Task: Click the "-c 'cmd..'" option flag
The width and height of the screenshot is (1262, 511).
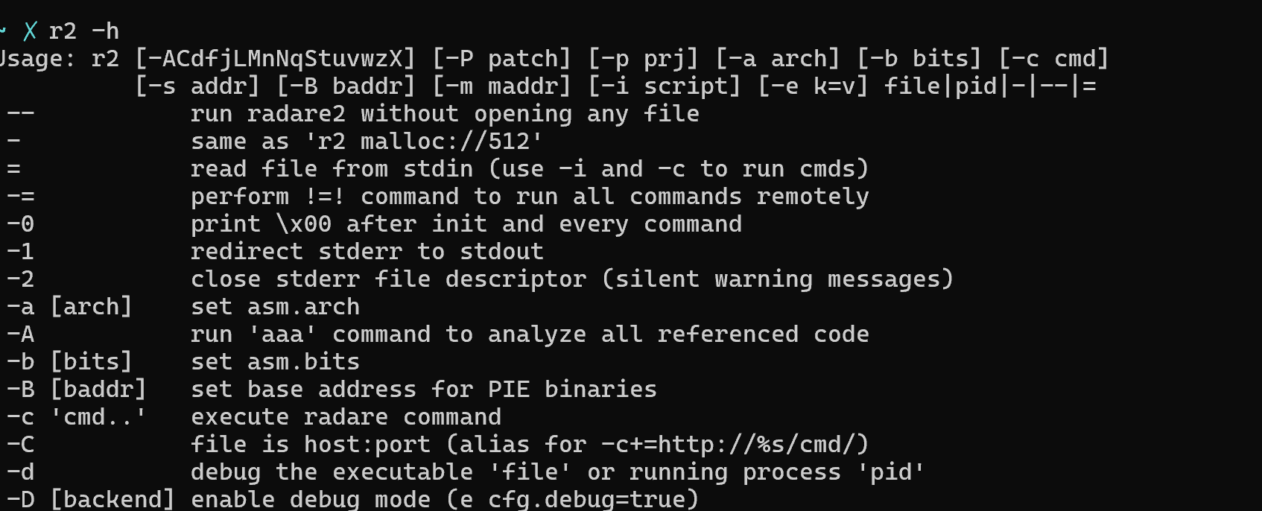Action: point(77,417)
